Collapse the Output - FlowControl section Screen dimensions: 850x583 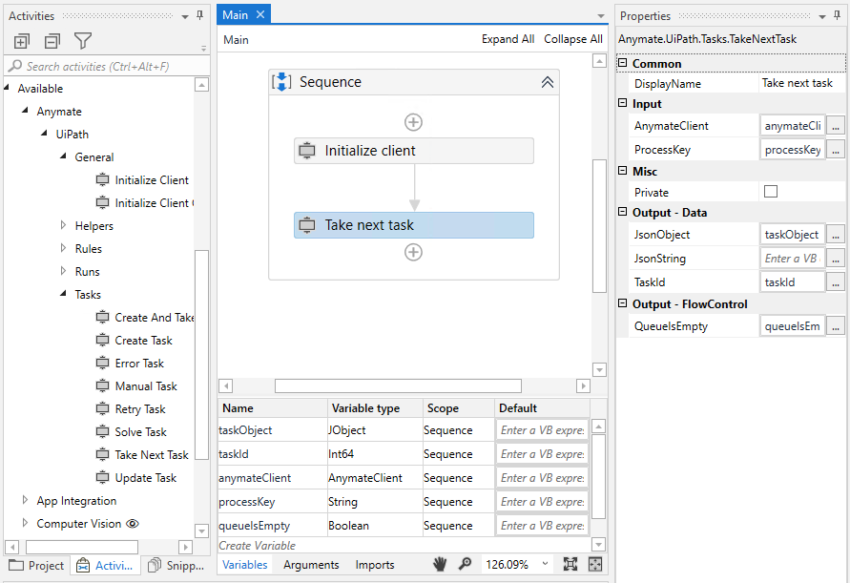click(x=623, y=303)
